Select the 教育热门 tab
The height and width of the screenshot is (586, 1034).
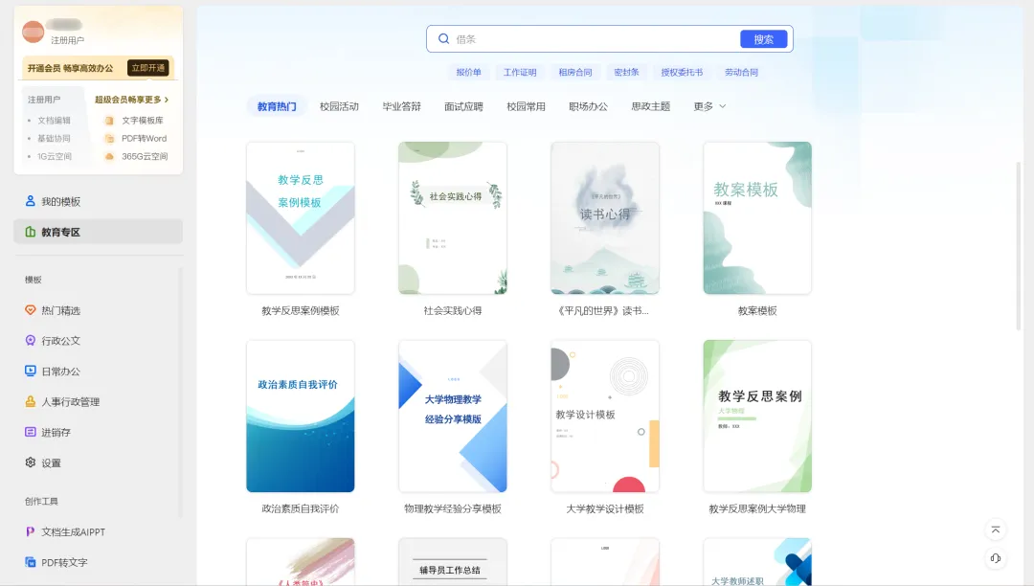[x=277, y=106]
